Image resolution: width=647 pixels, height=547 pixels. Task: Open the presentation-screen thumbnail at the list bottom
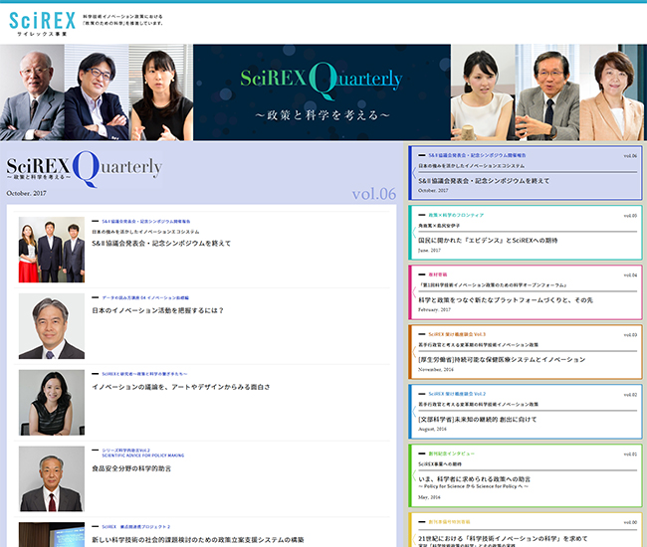coord(52,535)
